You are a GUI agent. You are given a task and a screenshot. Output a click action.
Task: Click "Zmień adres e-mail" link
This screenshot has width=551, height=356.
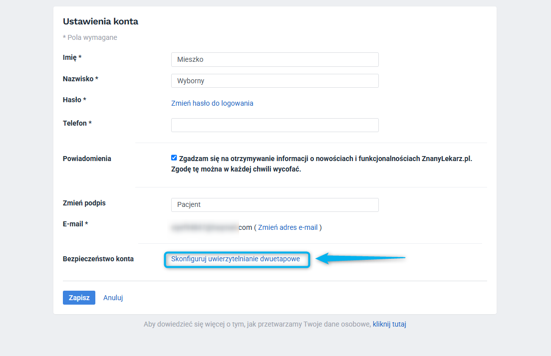(x=287, y=227)
